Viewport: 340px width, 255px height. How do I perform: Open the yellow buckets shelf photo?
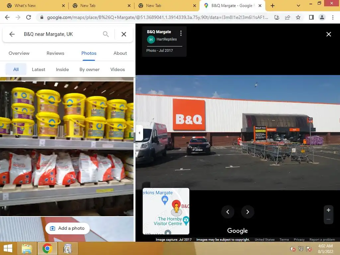click(x=67, y=148)
